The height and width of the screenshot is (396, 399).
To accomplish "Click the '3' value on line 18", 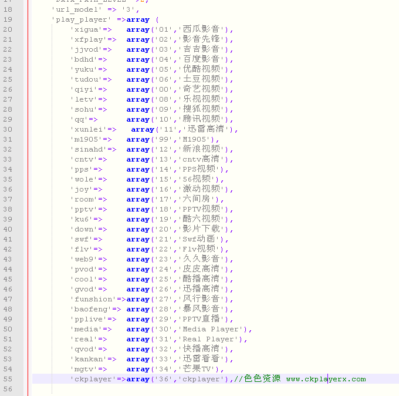I will pyautogui.click(x=128, y=9).
